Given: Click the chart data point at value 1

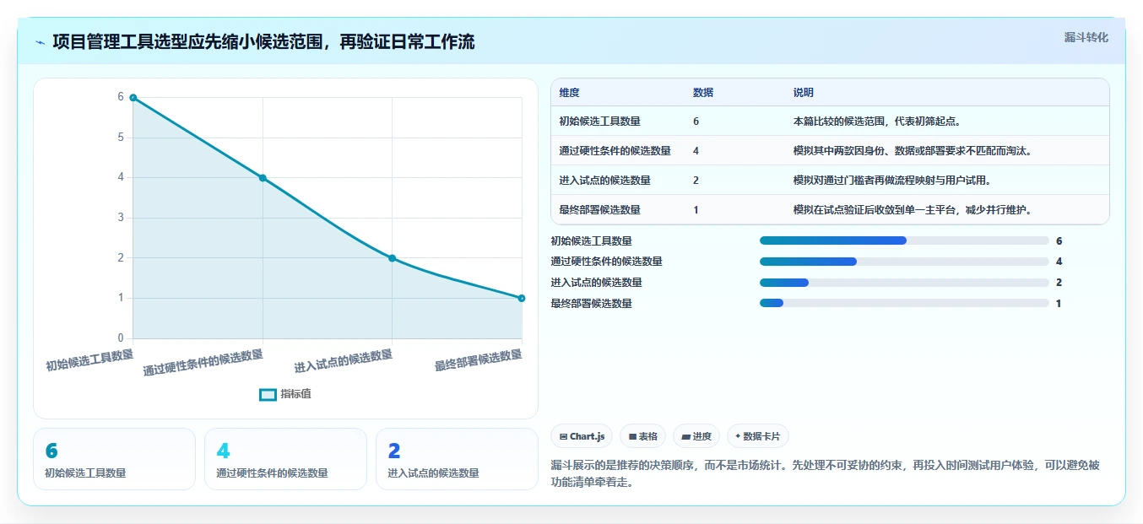Looking at the screenshot, I should click(522, 298).
